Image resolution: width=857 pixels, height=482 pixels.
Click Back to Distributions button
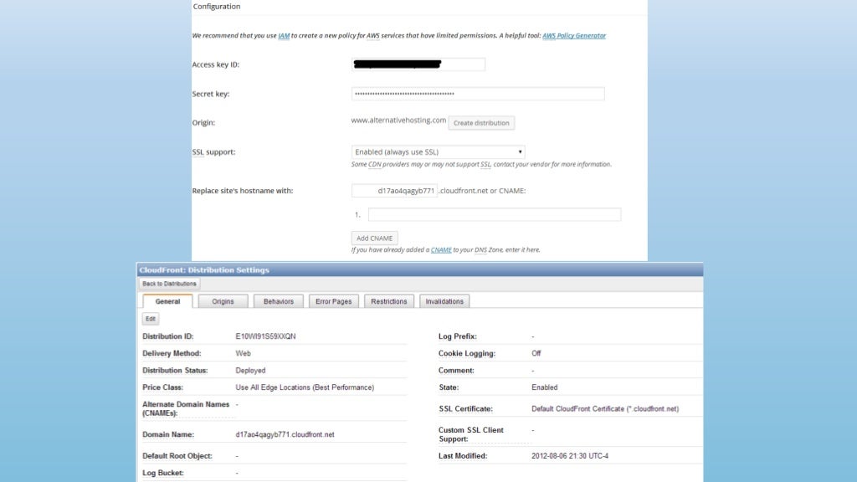[x=169, y=284]
